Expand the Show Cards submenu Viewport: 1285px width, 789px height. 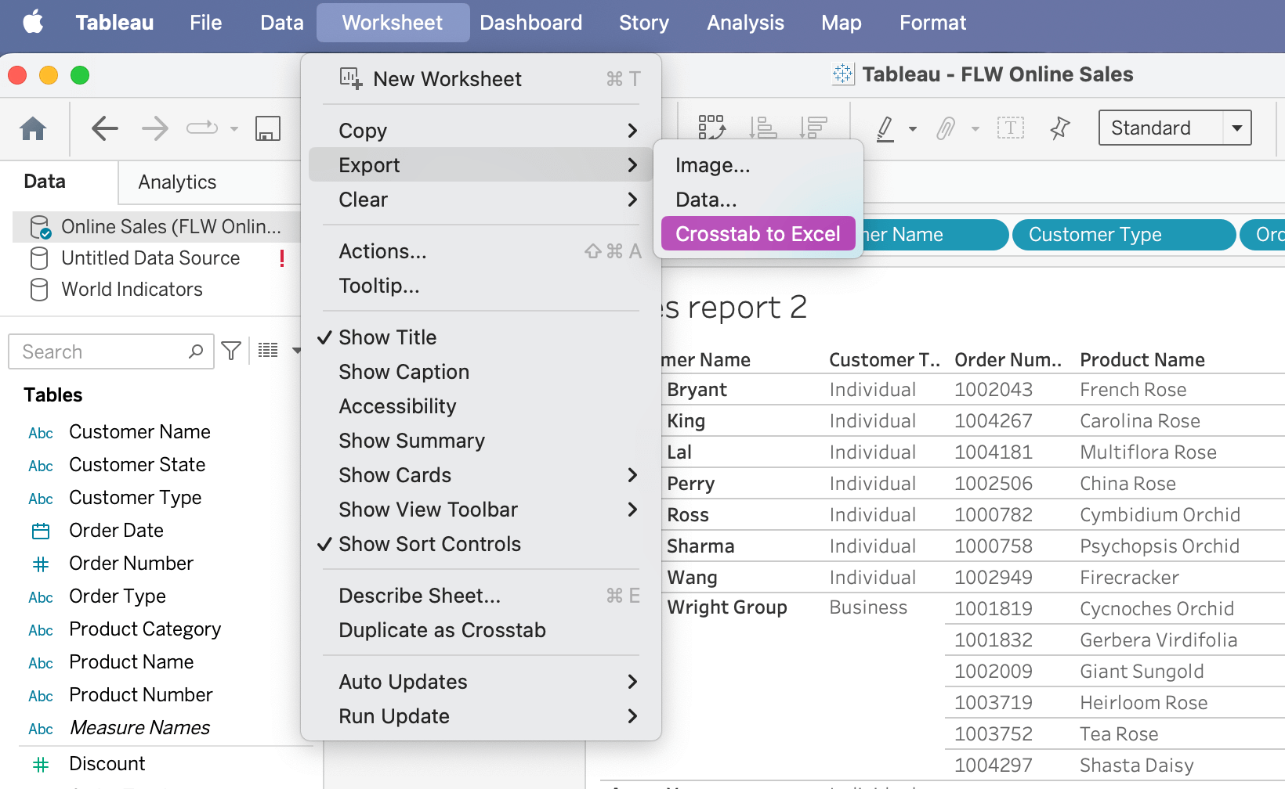point(394,474)
